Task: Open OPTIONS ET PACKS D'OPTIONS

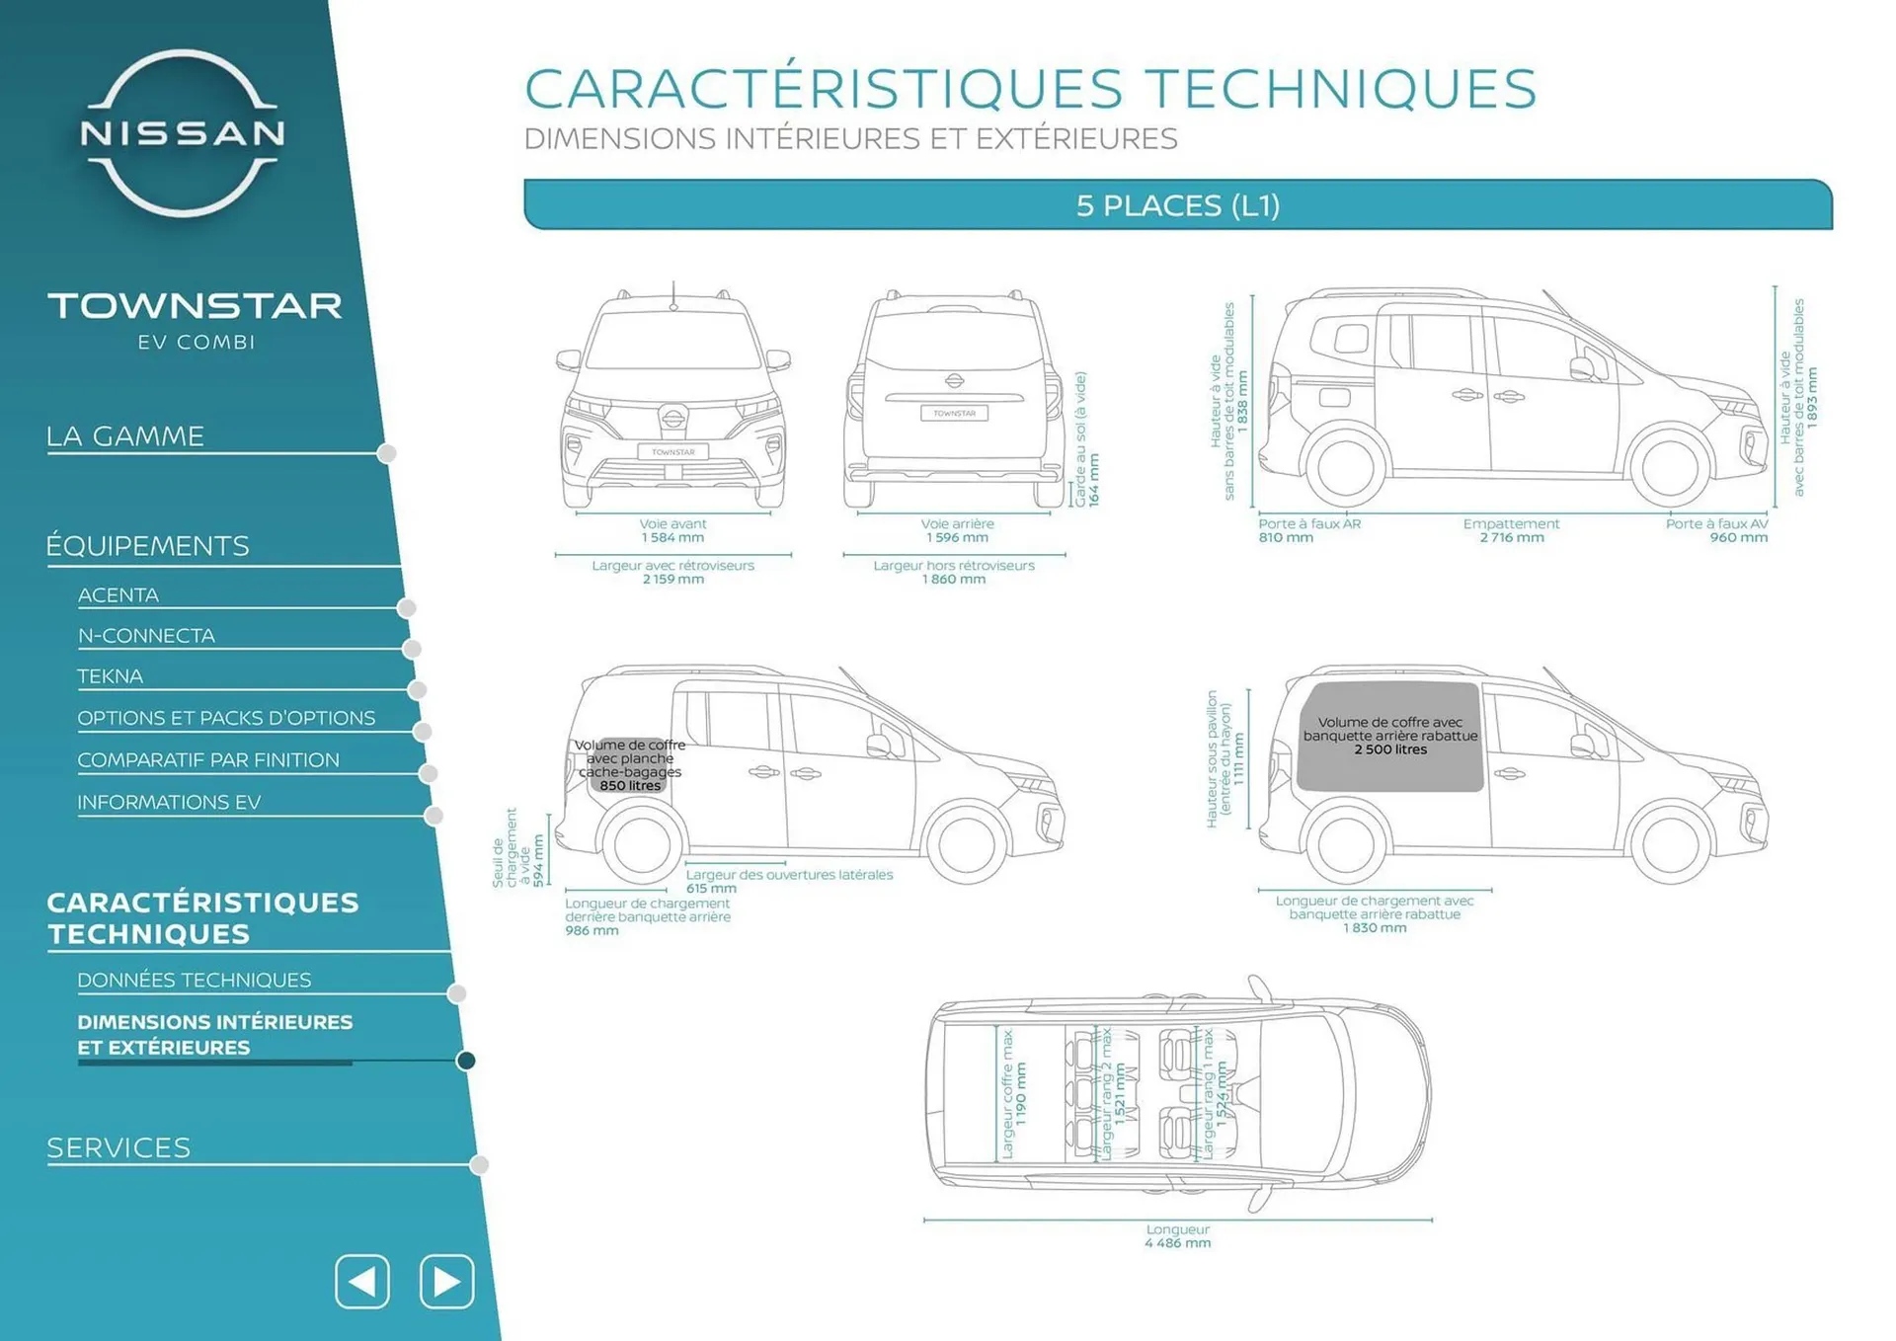Action: [x=226, y=718]
